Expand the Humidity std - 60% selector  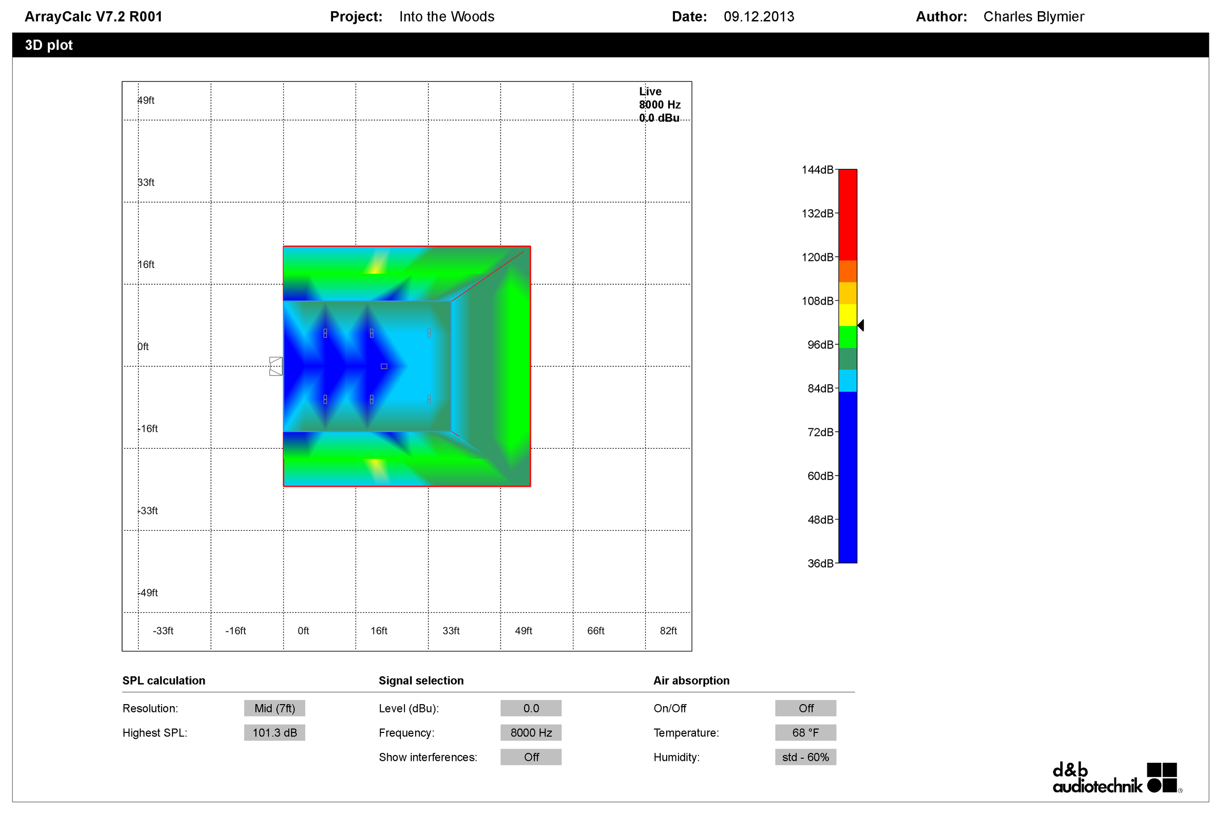(805, 757)
